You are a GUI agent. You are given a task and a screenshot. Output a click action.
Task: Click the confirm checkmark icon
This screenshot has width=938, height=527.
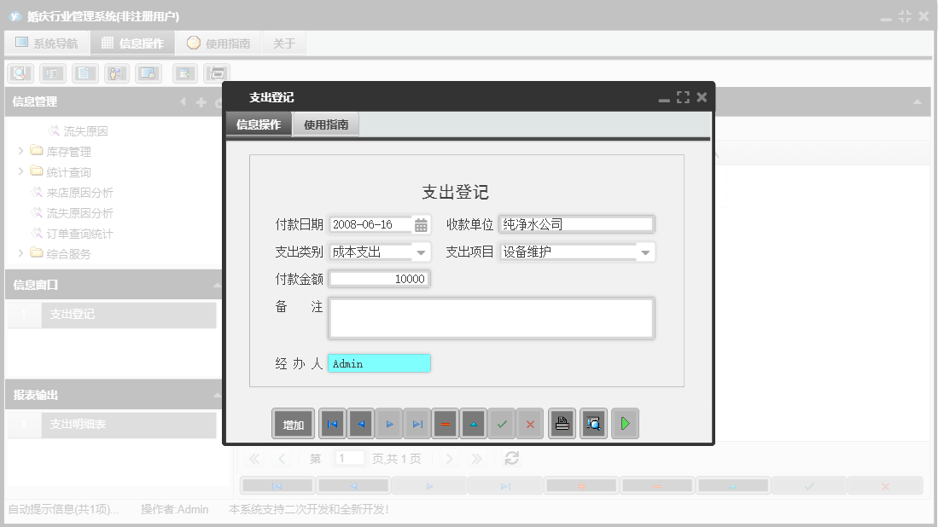[x=502, y=423]
